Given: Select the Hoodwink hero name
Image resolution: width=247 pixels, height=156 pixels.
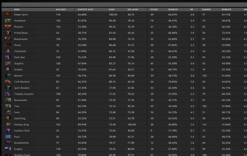Looking at the screenshot, I should coord(20,21).
